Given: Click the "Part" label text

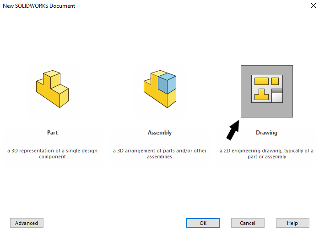Looking at the screenshot, I should (x=52, y=133).
